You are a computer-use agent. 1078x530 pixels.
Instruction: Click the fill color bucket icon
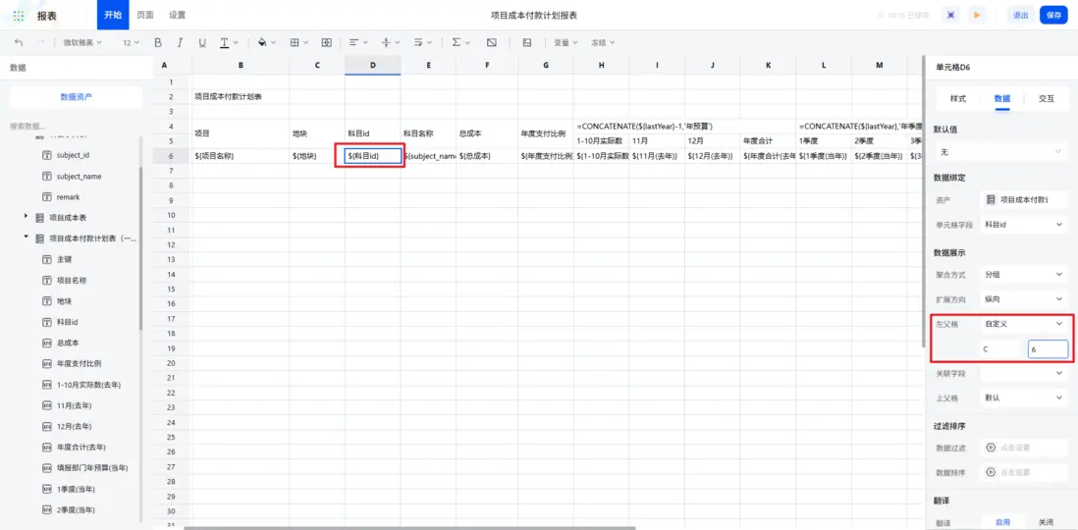point(262,42)
